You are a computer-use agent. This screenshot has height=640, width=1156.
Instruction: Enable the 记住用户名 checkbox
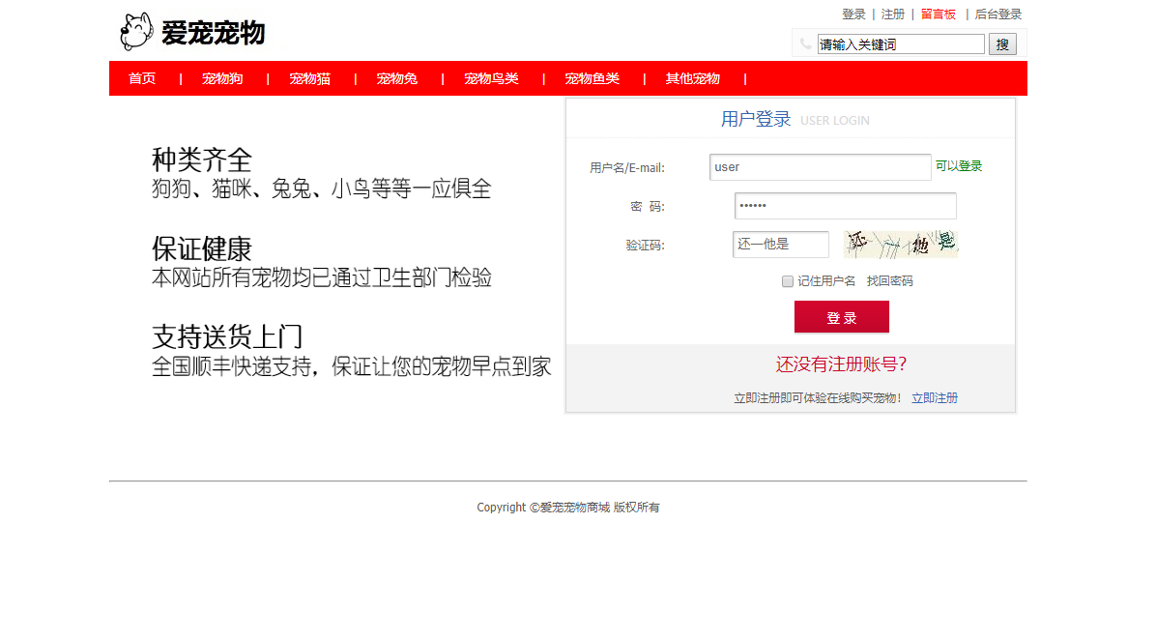click(788, 280)
